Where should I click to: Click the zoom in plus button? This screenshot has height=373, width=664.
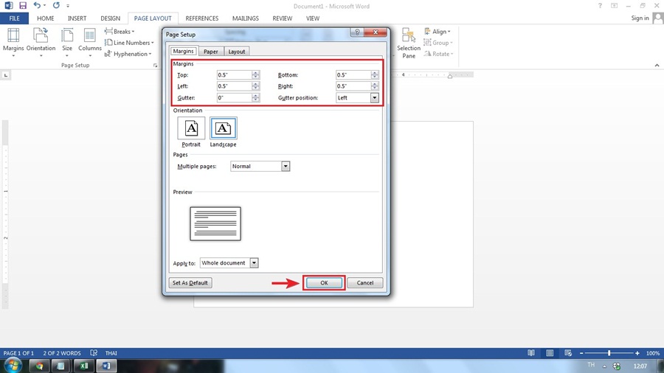[637, 352]
